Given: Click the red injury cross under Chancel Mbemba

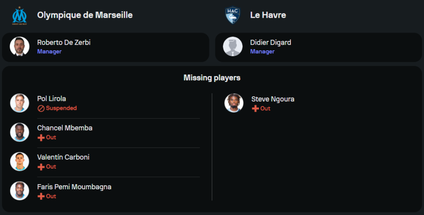Looking at the screenshot, I should tap(41, 138).
